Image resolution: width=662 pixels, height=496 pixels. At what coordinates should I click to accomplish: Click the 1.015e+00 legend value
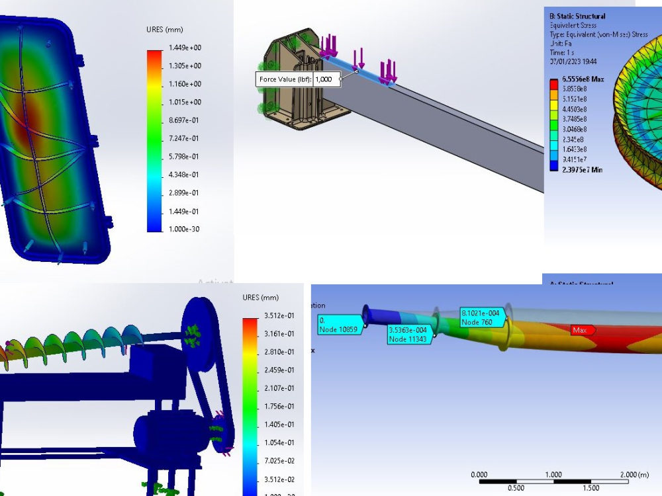click(x=185, y=102)
